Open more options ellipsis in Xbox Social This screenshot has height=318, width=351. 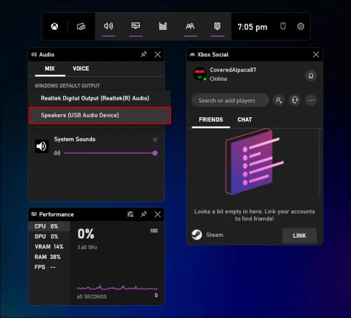pyautogui.click(x=311, y=101)
